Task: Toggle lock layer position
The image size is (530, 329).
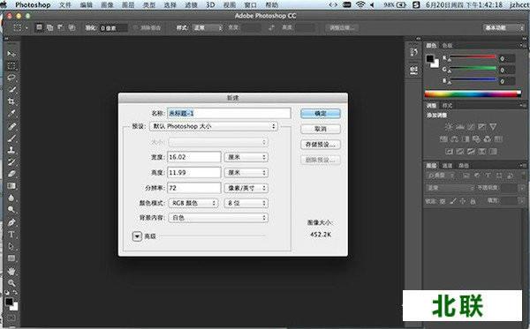Action: 463,201
